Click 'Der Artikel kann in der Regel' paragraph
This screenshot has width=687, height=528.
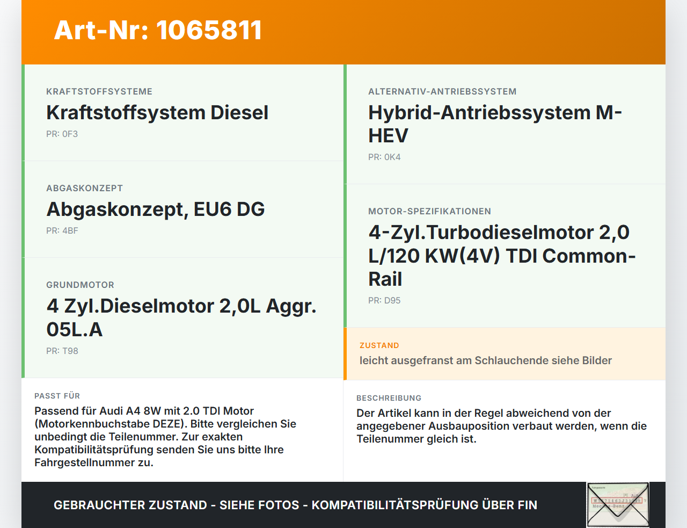point(501,426)
